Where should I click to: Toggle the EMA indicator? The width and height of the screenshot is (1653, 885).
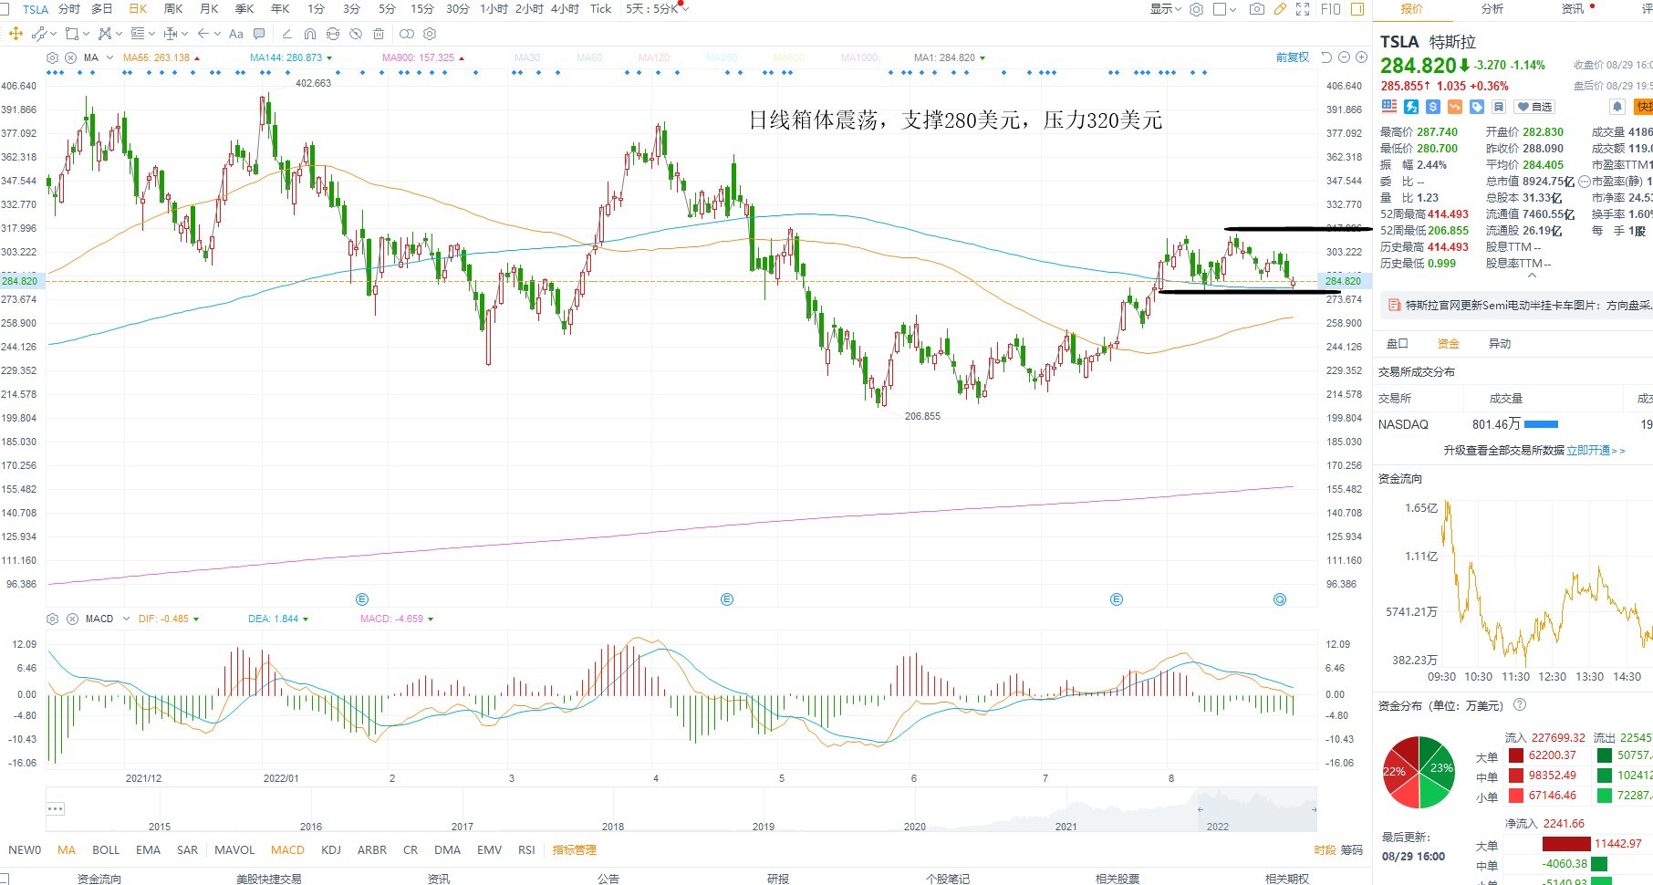point(148,849)
